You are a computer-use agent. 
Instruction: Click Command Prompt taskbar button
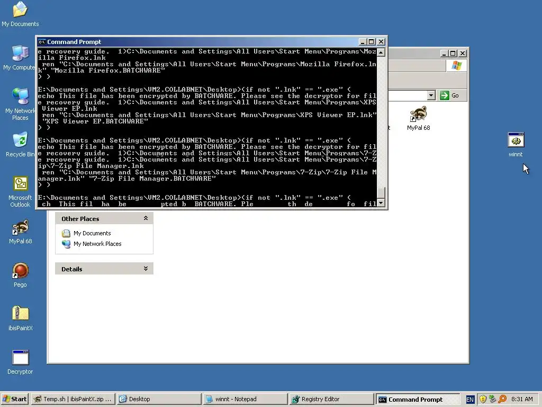tap(417, 399)
